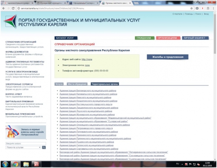Screen dimensions: 217x168
Task: Expand the 'Поиск по услугам' dropdown
Action: 23,147
